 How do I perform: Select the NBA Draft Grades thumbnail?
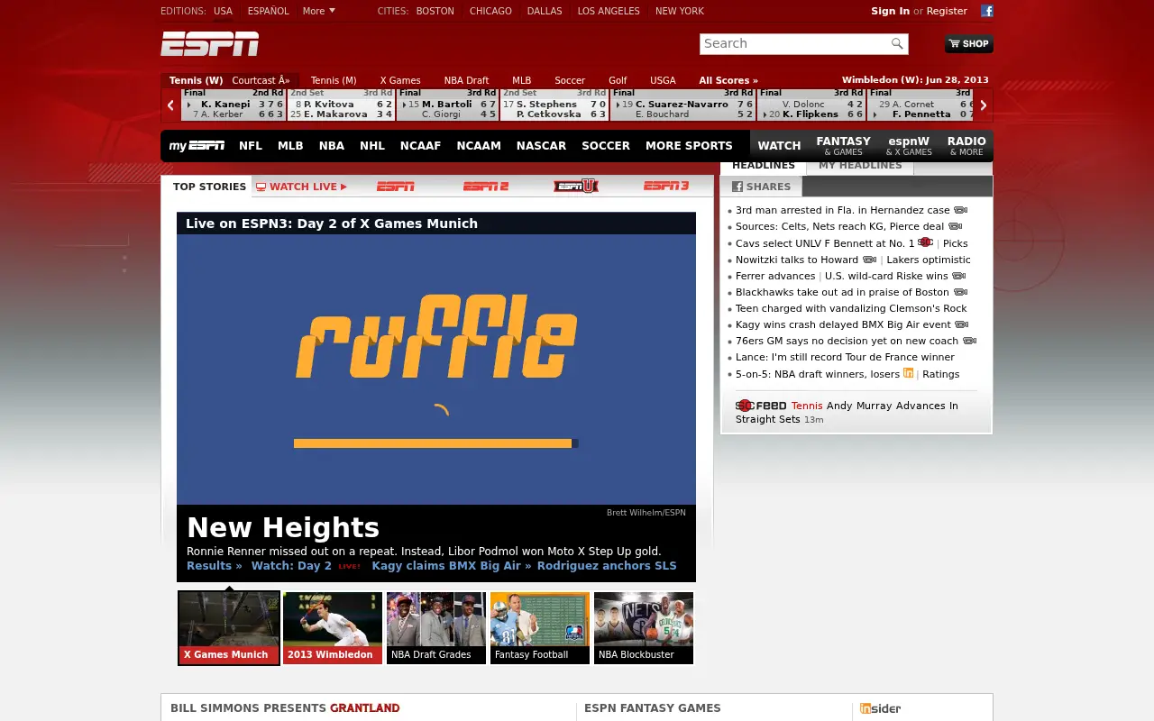(x=436, y=628)
